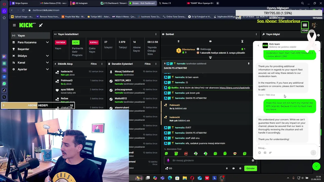Open the Denetim Eylemleri three-dot menu

pos(156,64)
